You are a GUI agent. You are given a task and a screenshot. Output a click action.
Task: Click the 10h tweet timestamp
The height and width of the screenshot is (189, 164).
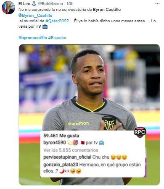click(x=70, y=4)
